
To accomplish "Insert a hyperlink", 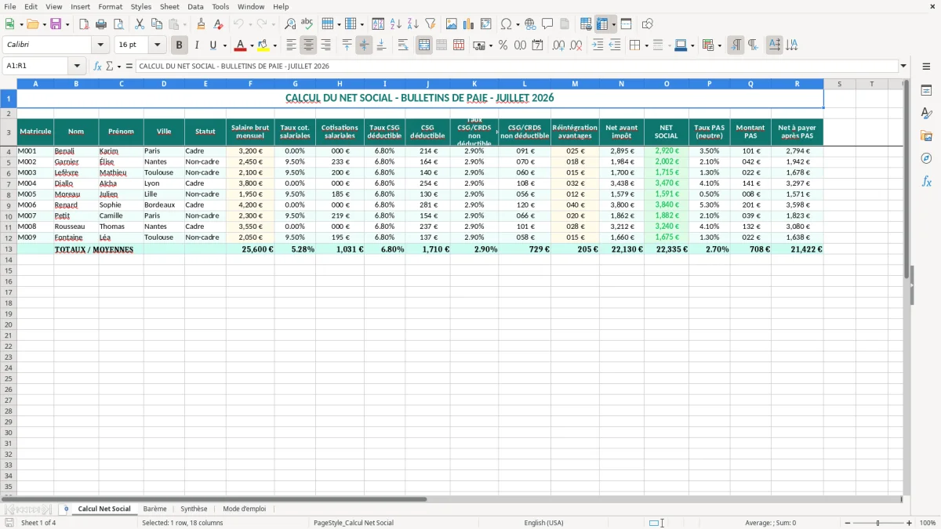I will pos(530,24).
